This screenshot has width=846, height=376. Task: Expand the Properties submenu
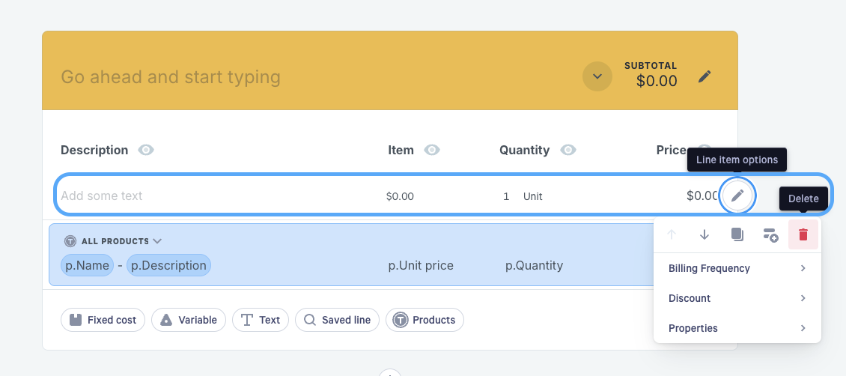click(737, 328)
